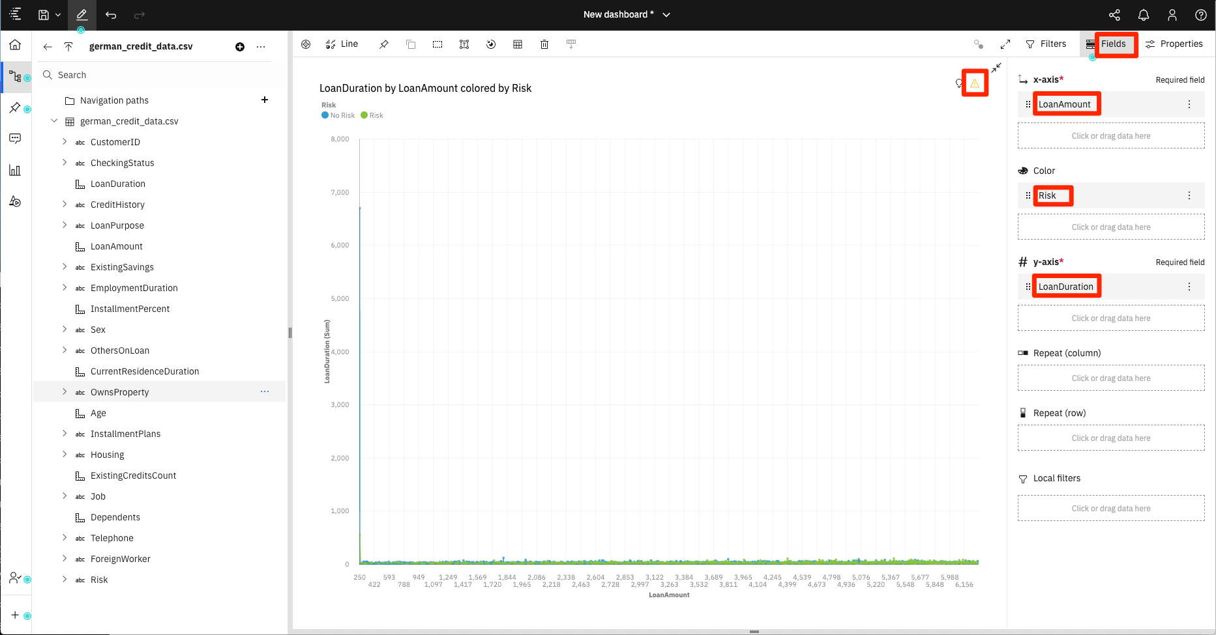The height and width of the screenshot is (635, 1216).
Task: Open the main hamburger menu
Action: click(16, 14)
